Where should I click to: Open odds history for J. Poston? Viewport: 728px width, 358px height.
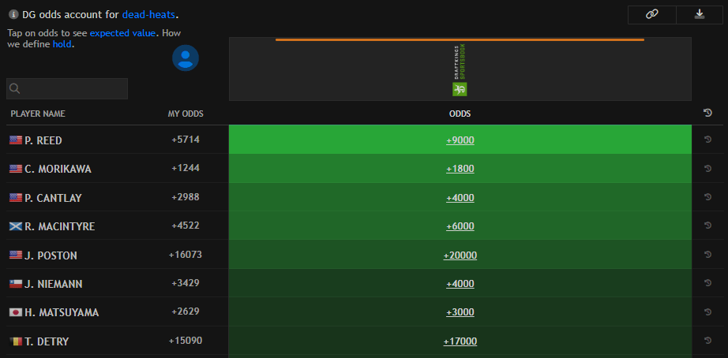[x=707, y=255]
